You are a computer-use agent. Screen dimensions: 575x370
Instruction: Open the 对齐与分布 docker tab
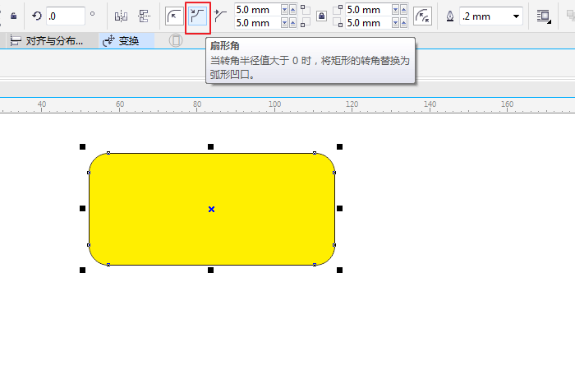(48, 40)
